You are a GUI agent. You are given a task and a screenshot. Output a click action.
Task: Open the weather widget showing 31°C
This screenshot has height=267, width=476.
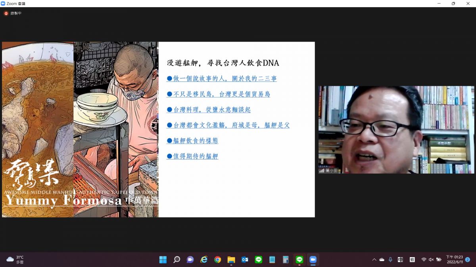pyautogui.click(x=15, y=259)
